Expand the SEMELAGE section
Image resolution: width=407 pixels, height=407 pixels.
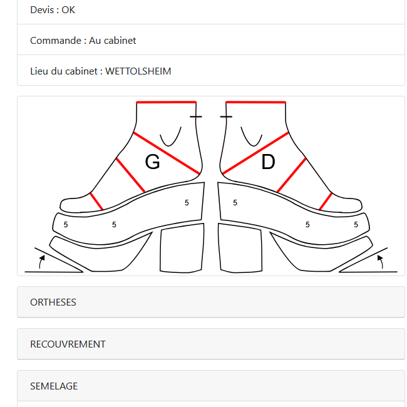[x=211, y=386]
